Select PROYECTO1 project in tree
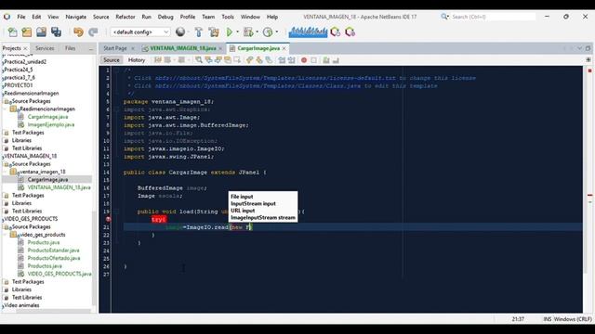595x334 pixels. pyautogui.click(x=19, y=85)
